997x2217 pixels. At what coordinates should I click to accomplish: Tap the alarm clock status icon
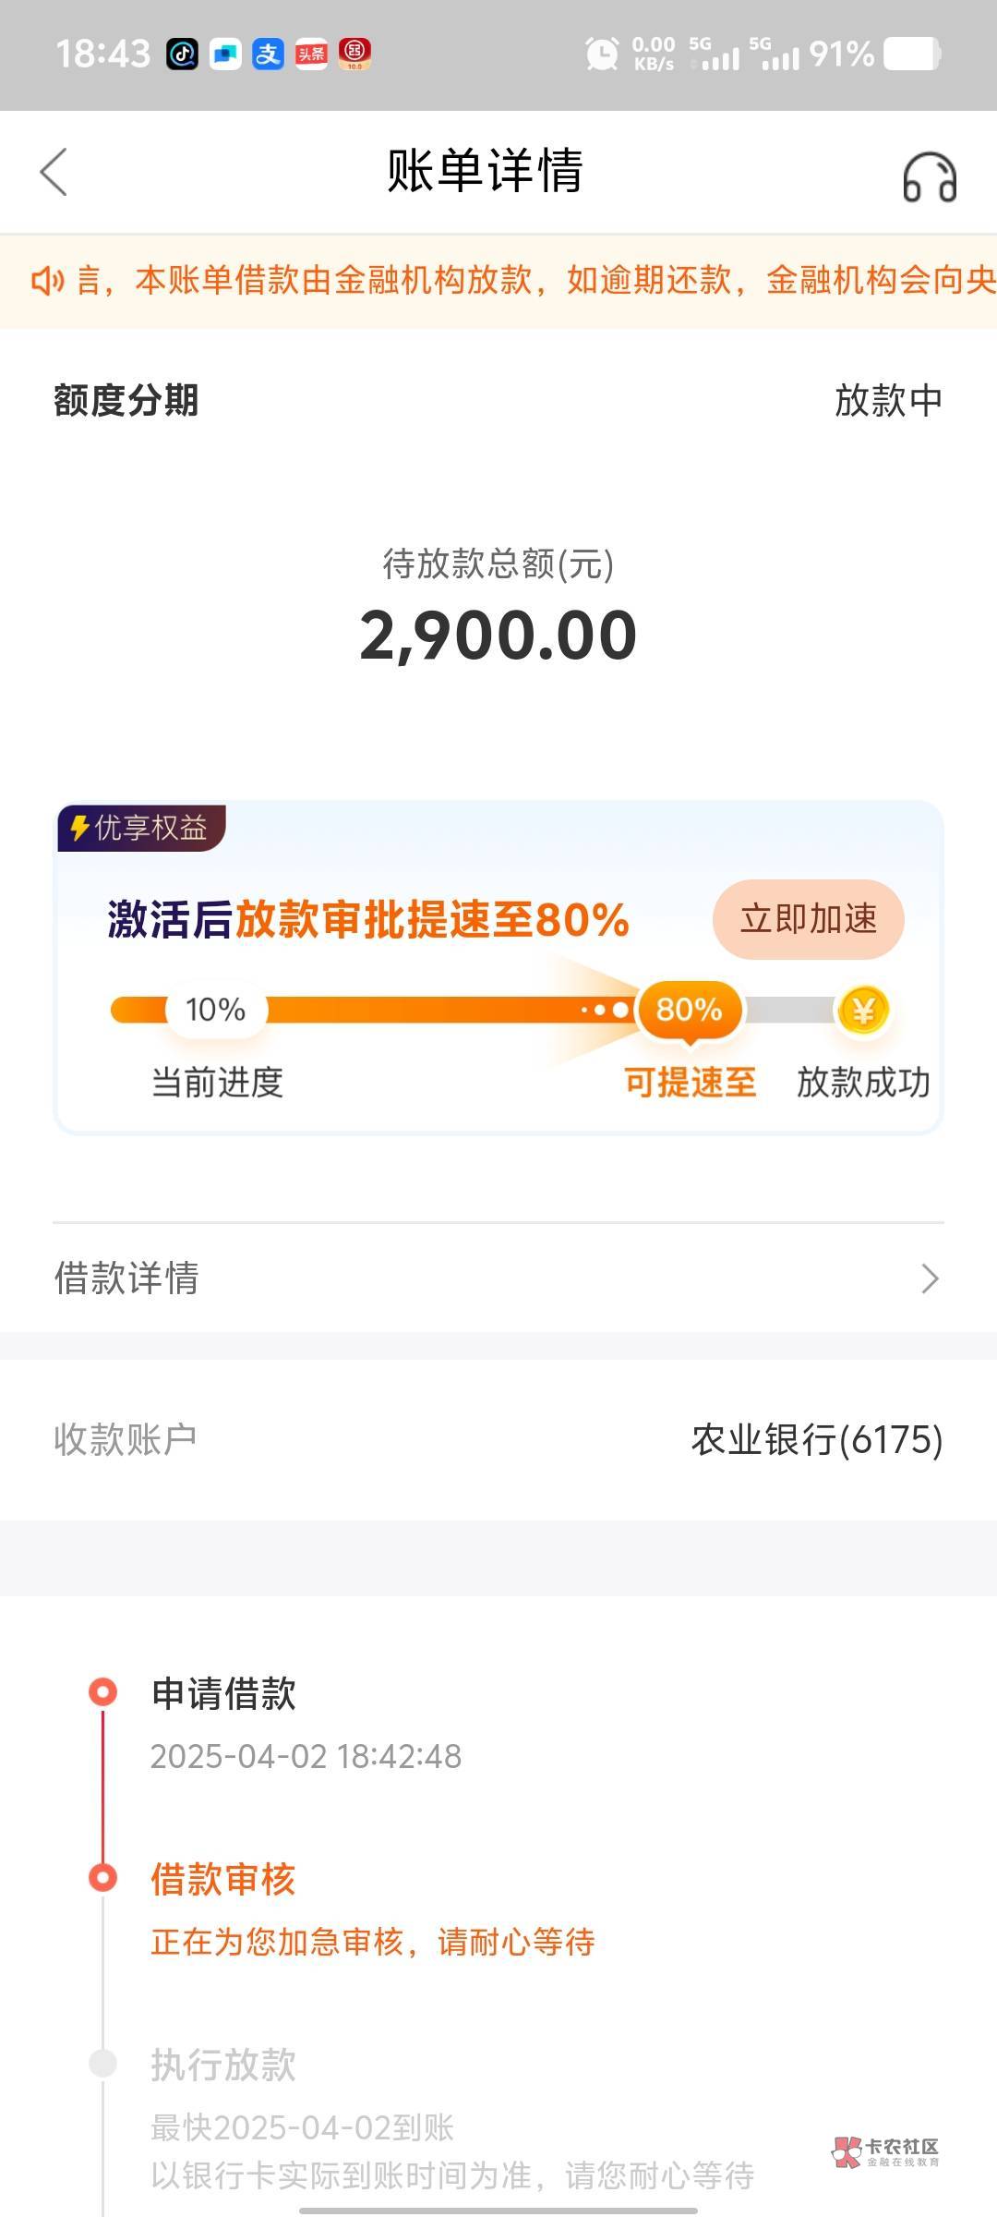(602, 55)
